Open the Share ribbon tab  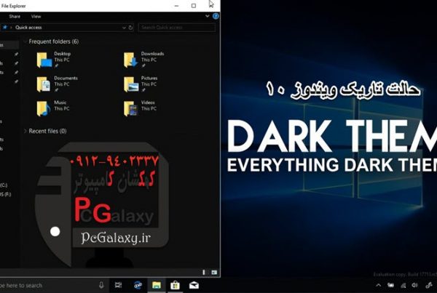click(x=15, y=17)
